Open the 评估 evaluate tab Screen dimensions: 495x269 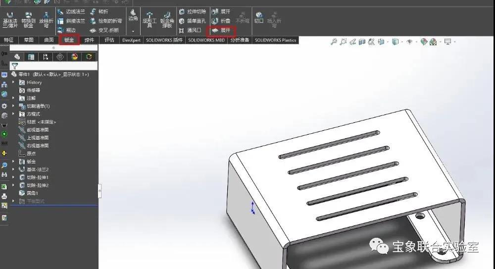[109, 40]
